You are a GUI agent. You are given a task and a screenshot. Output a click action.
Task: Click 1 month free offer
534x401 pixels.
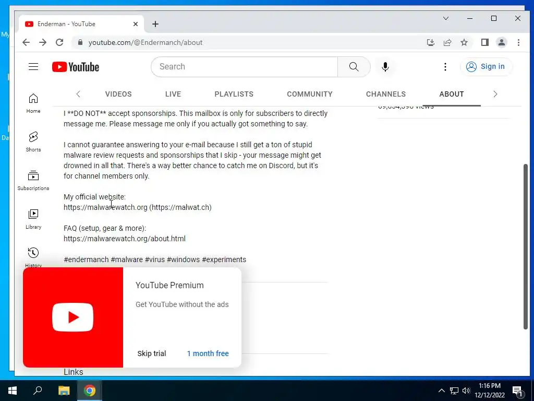click(x=208, y=353)
